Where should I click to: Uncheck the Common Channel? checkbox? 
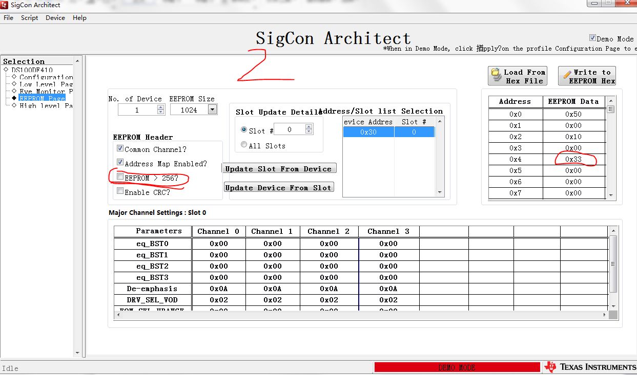click(120, 149)
